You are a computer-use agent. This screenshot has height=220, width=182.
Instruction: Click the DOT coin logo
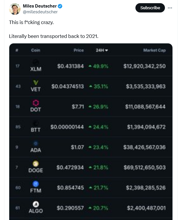pos(36,103)
